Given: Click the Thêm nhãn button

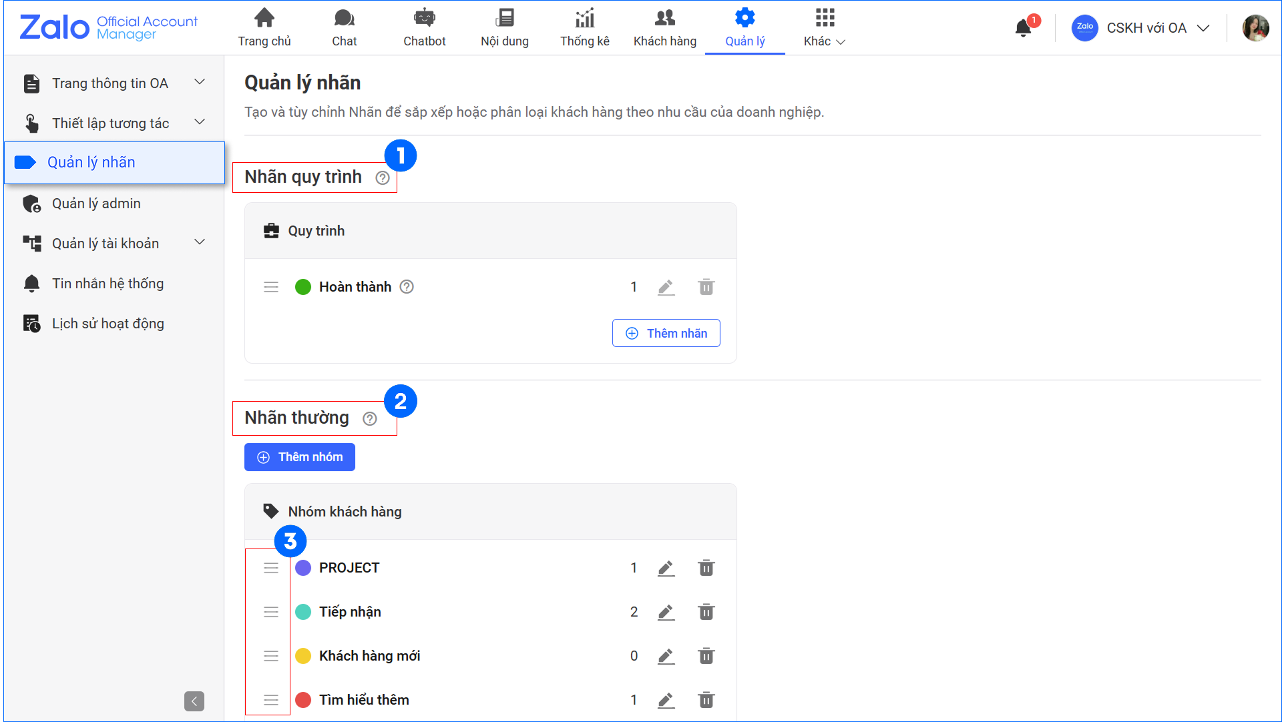Looking at the screenshot, I should coord(666,333).
